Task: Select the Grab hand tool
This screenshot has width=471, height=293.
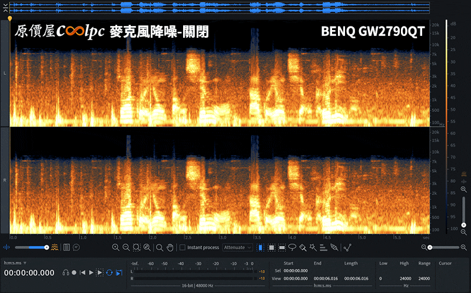Action: [170, 248]
